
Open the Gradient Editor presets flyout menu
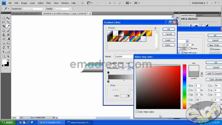[155, 28]
